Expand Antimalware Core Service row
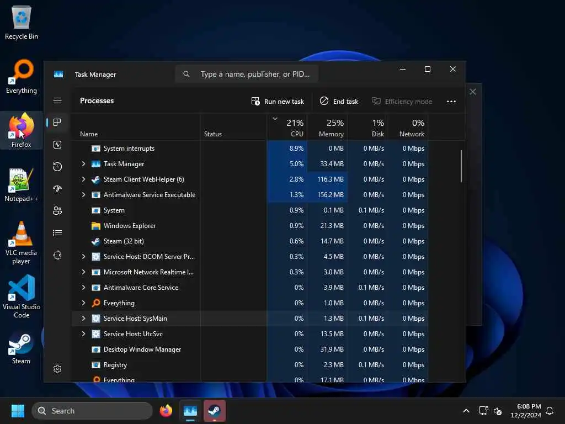This screenshot has width=565, height=424. 84,287
